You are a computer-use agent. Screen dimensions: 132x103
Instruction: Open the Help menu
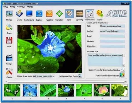point(30,7)
